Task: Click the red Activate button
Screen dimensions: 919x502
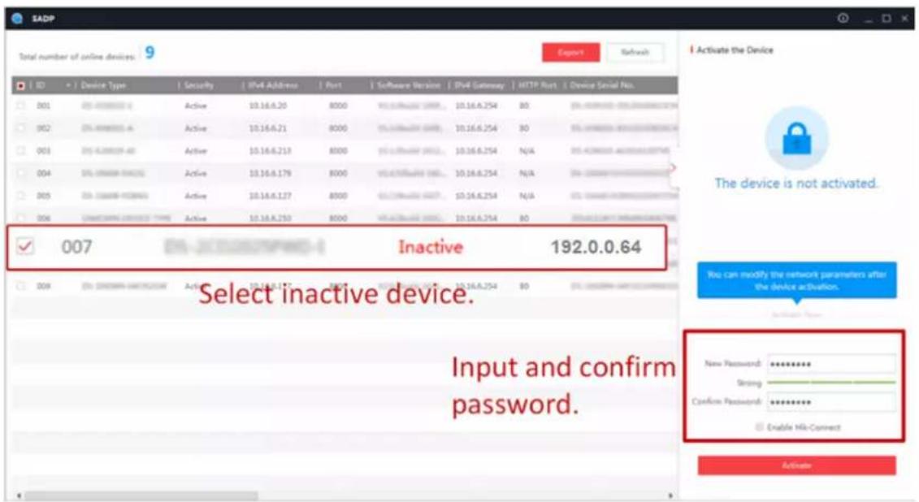Action: [x=796, y=465]
